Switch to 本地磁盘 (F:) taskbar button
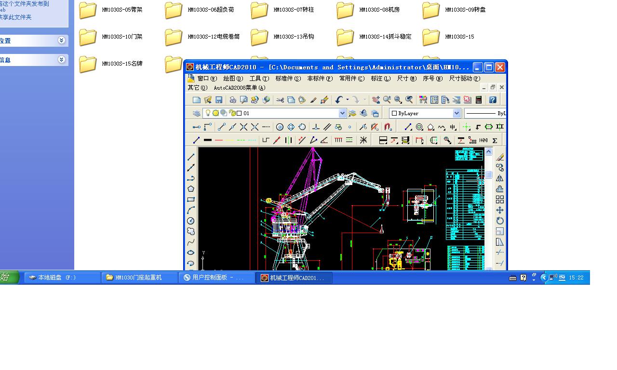Viewport: 617px width, 370px height. pos(63,277)
